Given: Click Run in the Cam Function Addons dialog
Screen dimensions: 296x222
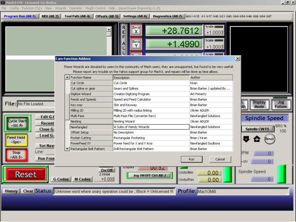Looking at the screenshot, I should [x=191, y=159].
